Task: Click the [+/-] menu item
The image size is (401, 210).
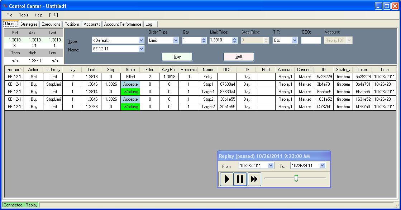Action: coord(53,15)
